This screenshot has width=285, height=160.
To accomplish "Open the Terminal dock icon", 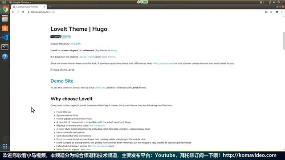I will pos(5,47).
